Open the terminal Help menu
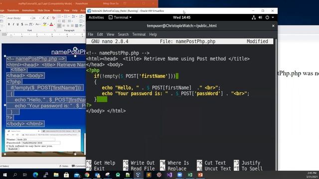Image resolution: width=319 pixels, height=179 pixels. click(x=153, y=34)
